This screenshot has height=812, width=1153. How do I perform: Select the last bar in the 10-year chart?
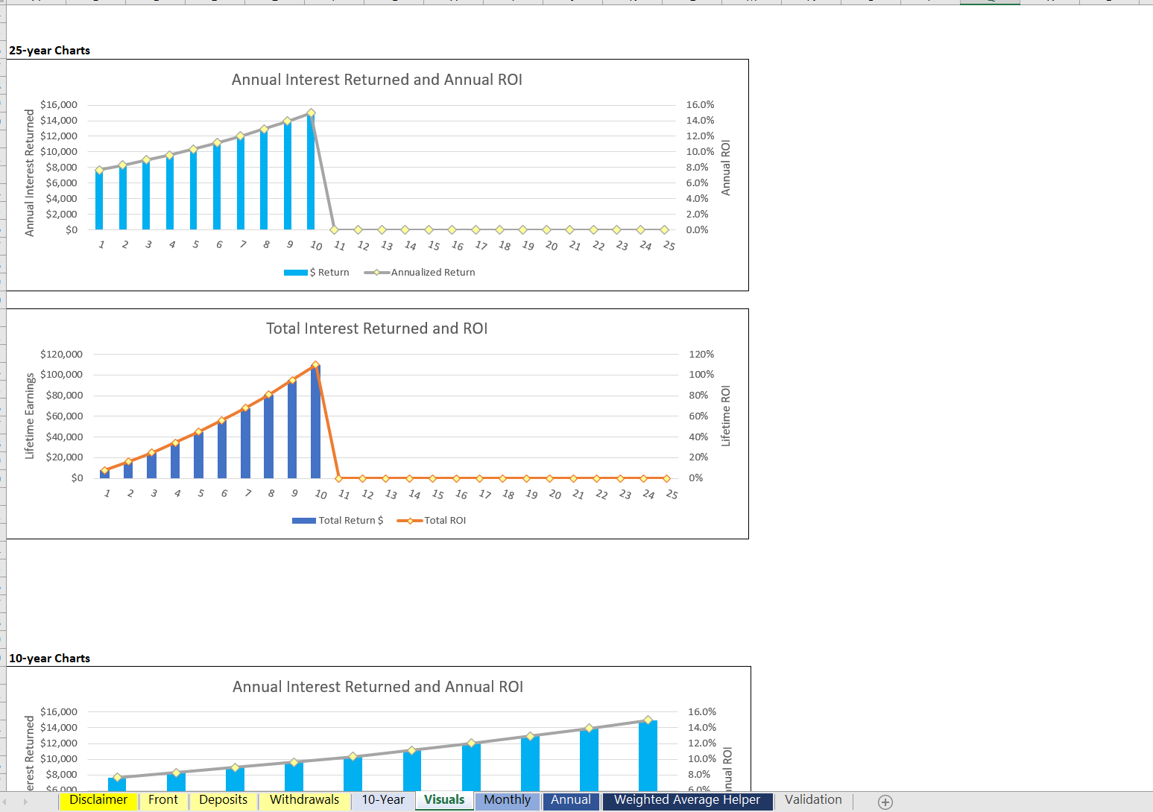(648, 755)
